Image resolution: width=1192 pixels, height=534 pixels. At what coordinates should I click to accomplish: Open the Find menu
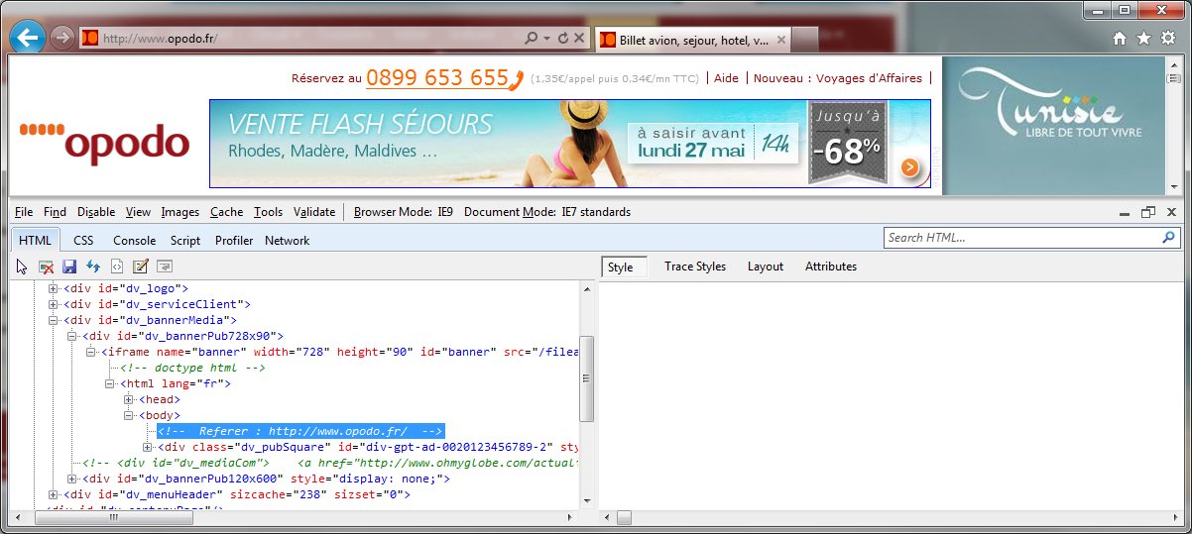55,212
